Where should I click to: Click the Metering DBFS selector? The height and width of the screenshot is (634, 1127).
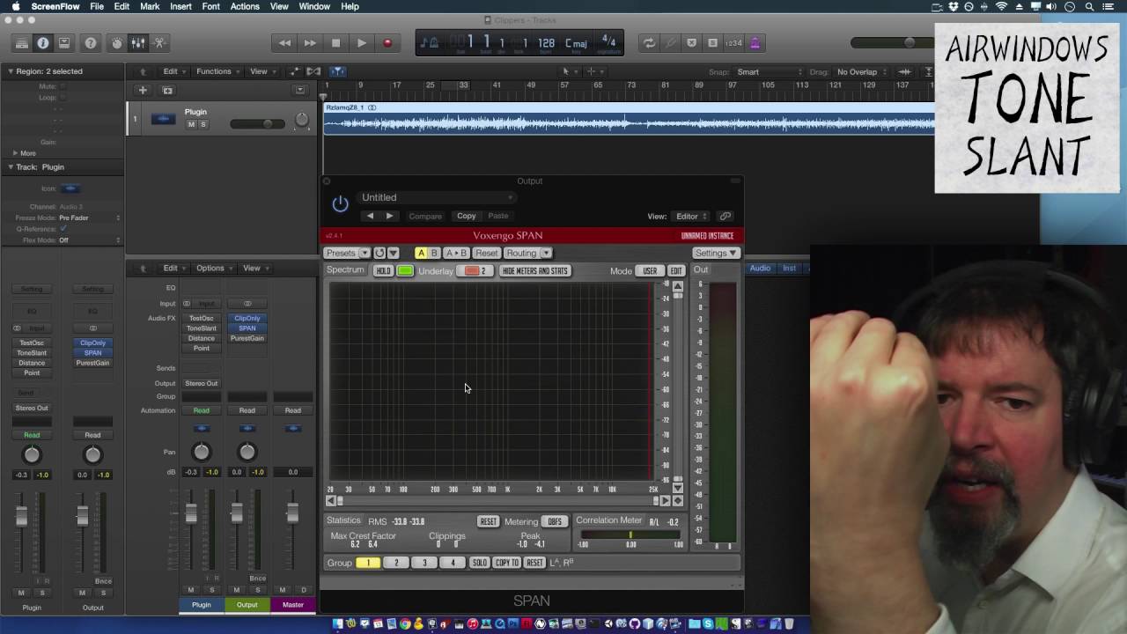554,521
